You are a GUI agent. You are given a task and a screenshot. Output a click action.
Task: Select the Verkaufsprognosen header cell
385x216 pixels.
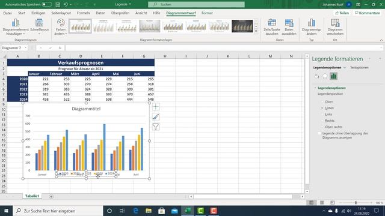pos(81,62)
